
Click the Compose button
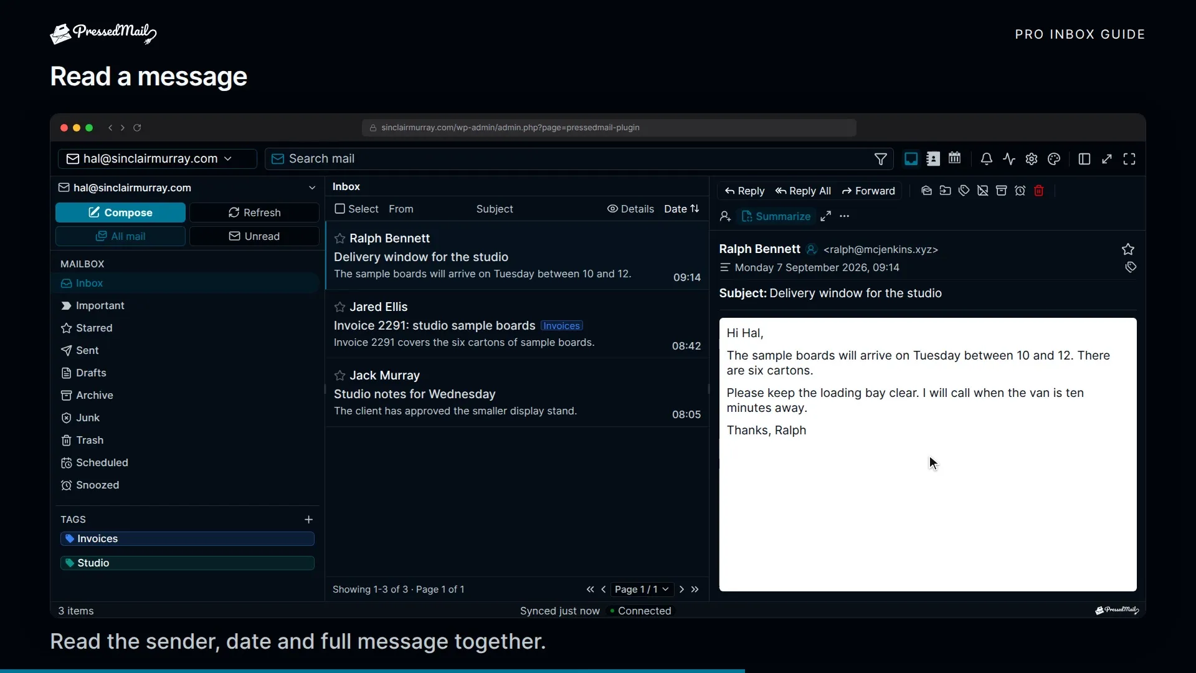coord(120,212)
